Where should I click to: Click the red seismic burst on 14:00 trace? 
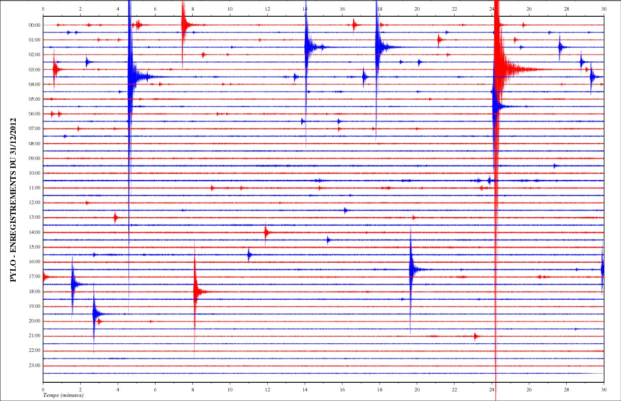267,232
